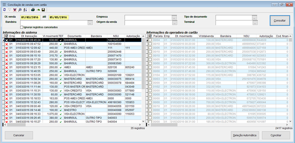Click the floppy disk save icon

tap(43, 10)
